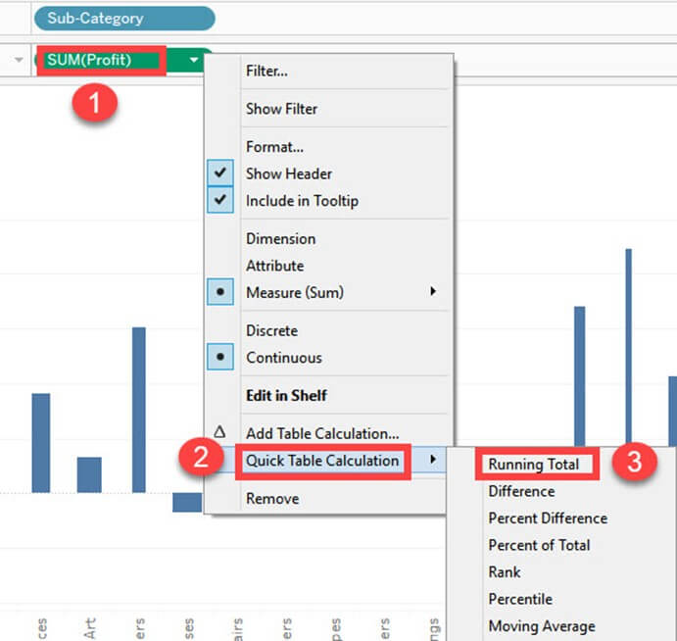Select the Continuous radio option
The width and height of the screenshot is (677, 641).
pos(221,358)
